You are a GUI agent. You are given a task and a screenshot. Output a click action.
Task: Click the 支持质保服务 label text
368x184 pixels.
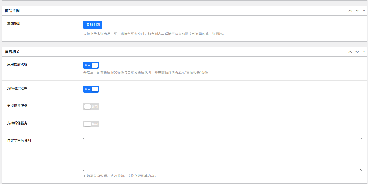(17, 123)
